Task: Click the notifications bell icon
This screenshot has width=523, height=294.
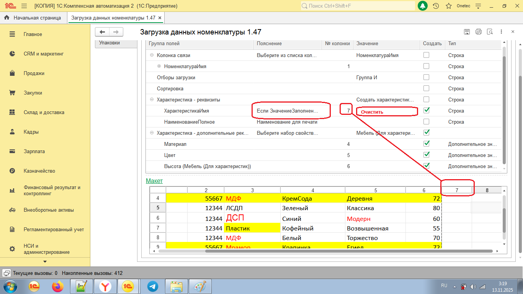Action: click(x=423, y=6)
